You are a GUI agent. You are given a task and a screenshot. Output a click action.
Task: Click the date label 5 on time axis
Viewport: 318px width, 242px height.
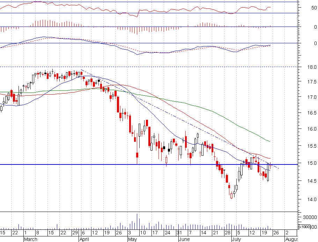(x=239, y=233)
